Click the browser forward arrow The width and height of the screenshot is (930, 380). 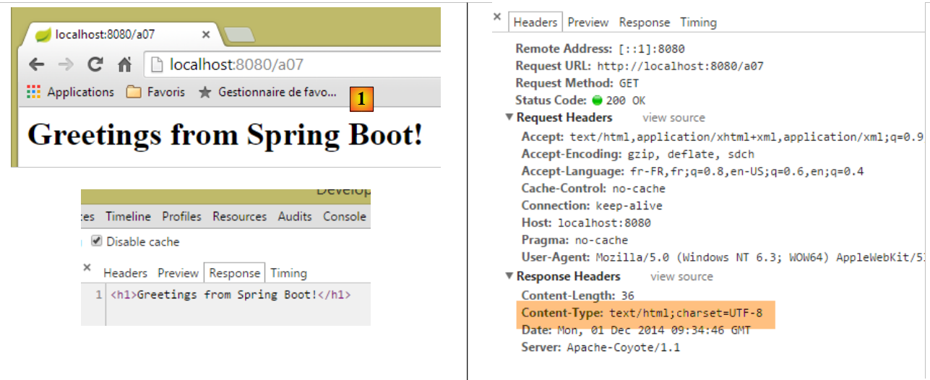66,65
